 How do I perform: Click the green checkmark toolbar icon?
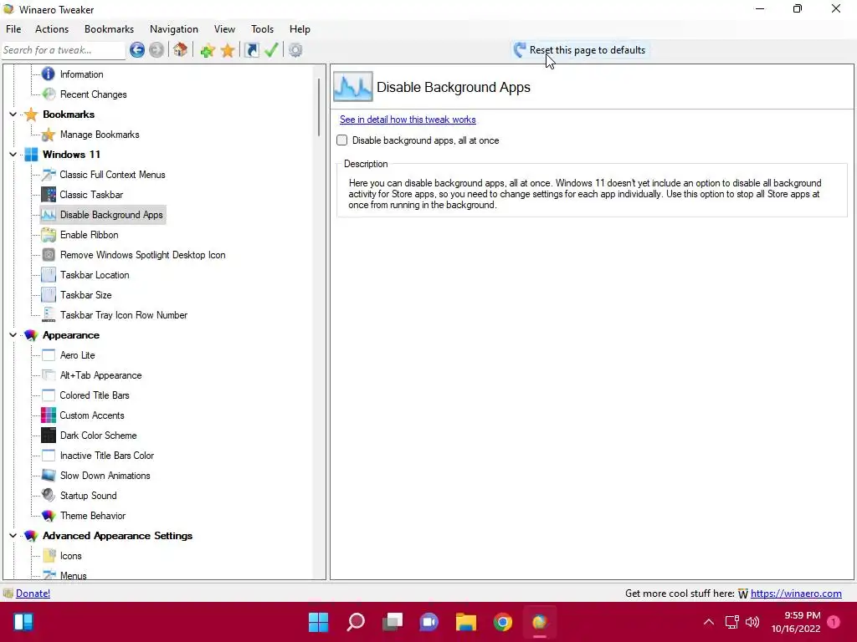[272, 50]
